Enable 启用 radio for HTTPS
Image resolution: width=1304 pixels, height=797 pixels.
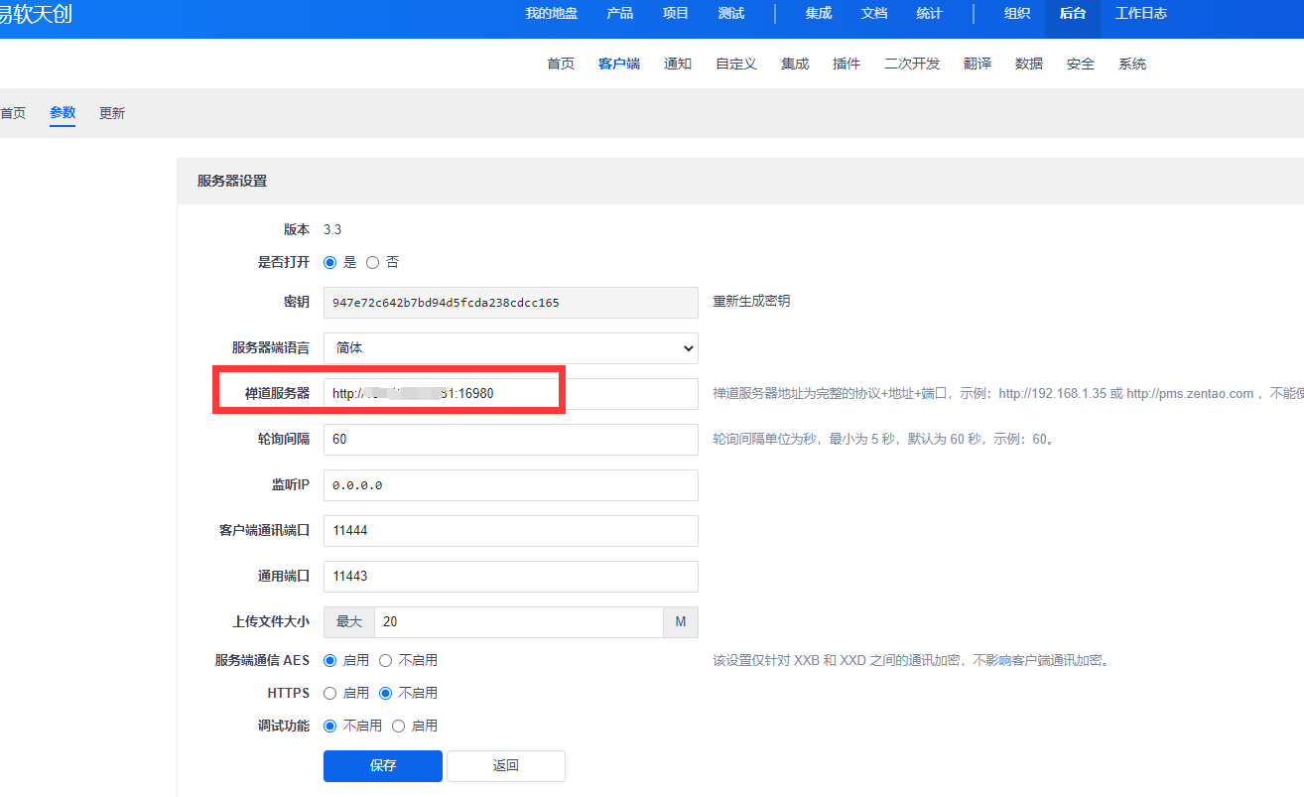point(330,694)
